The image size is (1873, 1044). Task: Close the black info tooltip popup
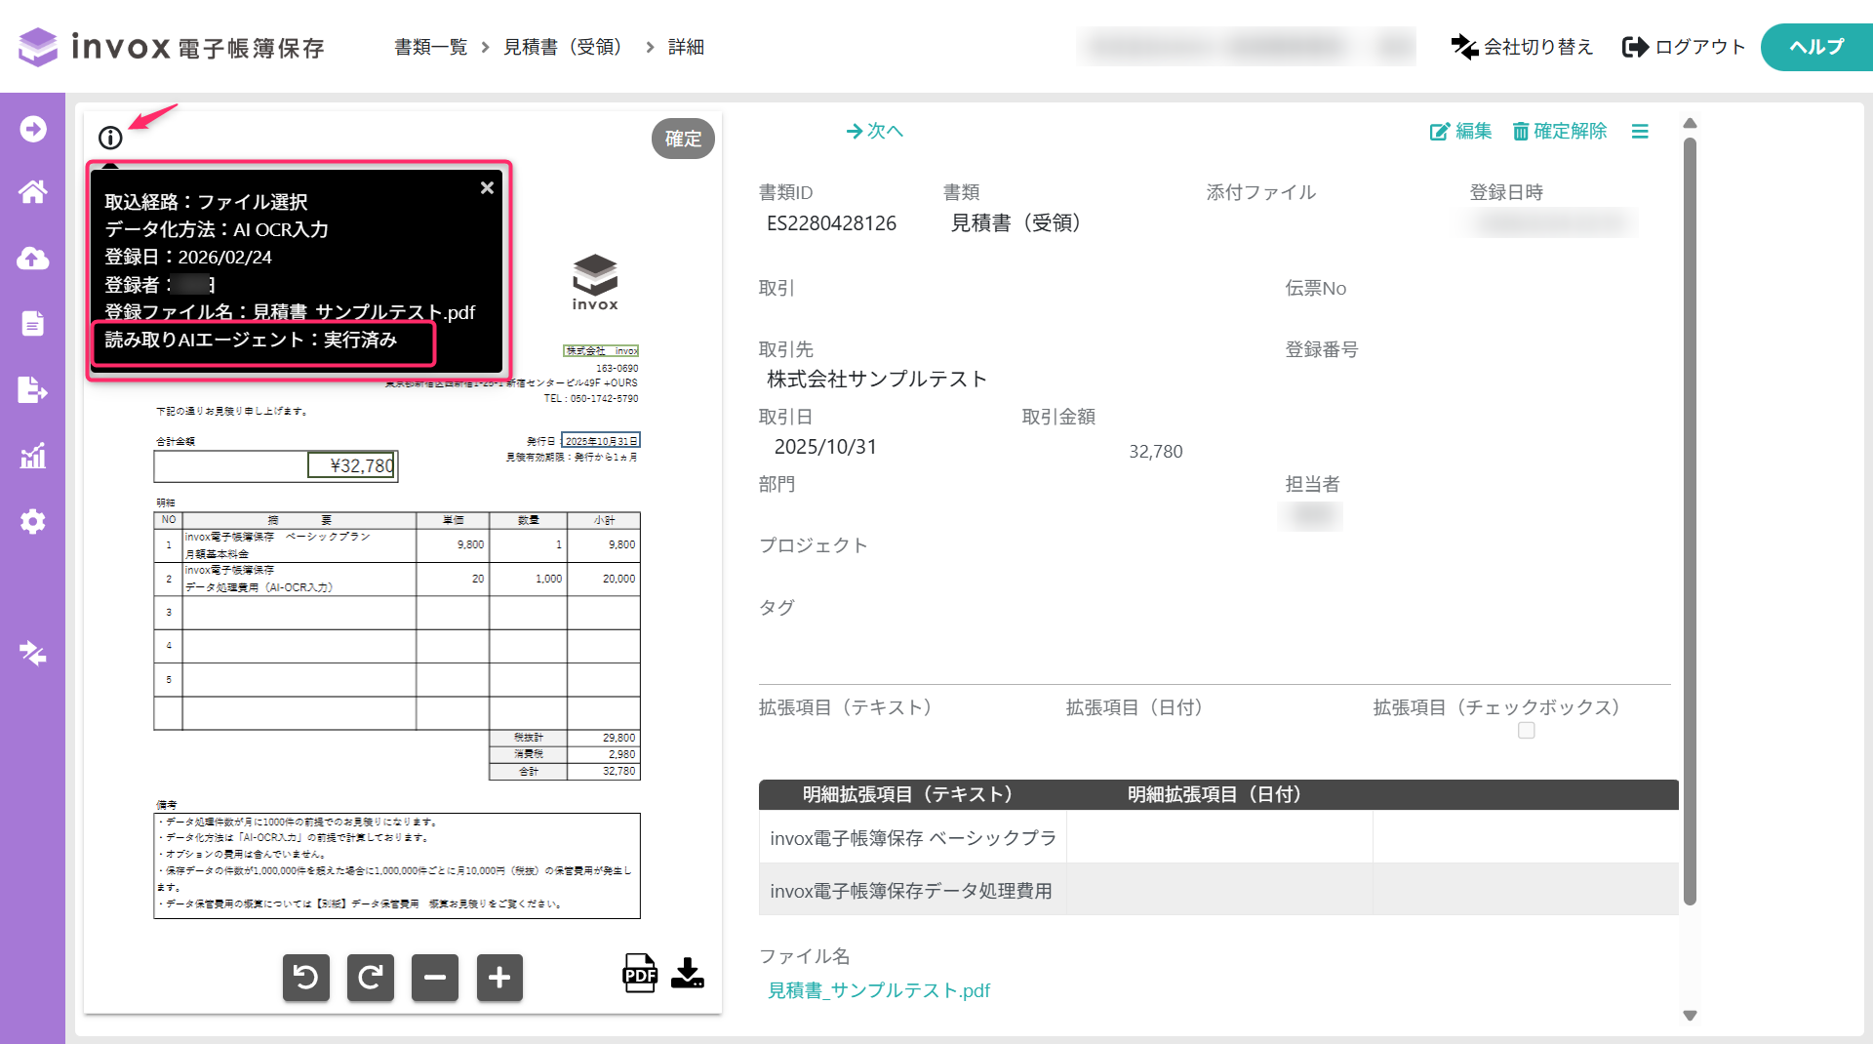(x=487, y=188)
